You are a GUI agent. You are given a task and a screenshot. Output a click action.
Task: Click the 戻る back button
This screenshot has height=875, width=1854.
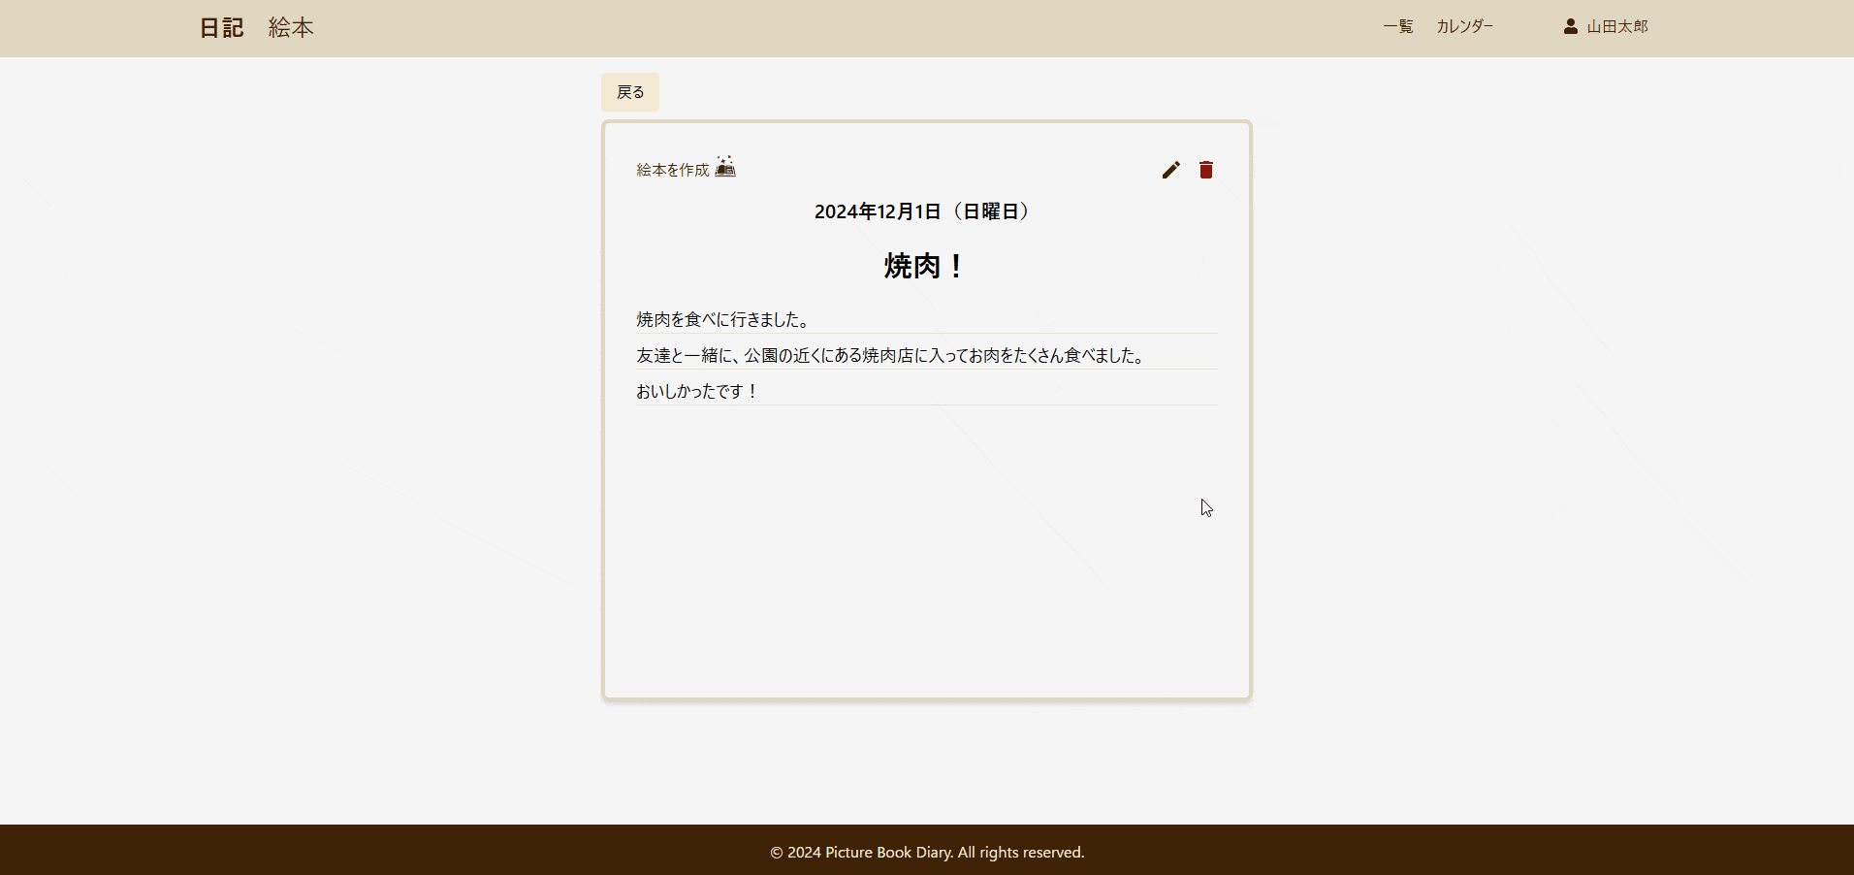tap(630, 91)
